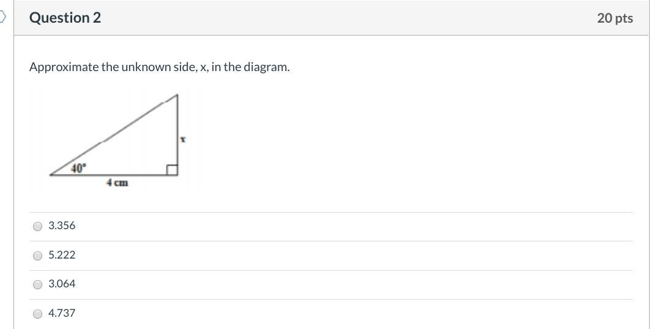Screen dimensions: 665x329
Task: Click the Question 2 heading
Action: click(x=65, y=18)
